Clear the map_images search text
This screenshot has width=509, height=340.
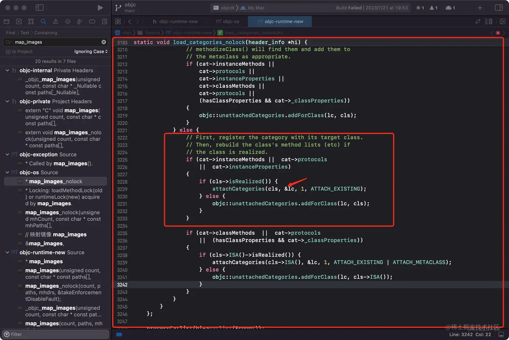pos(104,42)
